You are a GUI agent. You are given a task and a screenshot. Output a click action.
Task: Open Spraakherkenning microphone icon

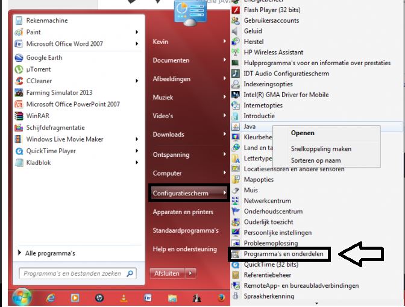pyautogui.click(x=236, y=296)
